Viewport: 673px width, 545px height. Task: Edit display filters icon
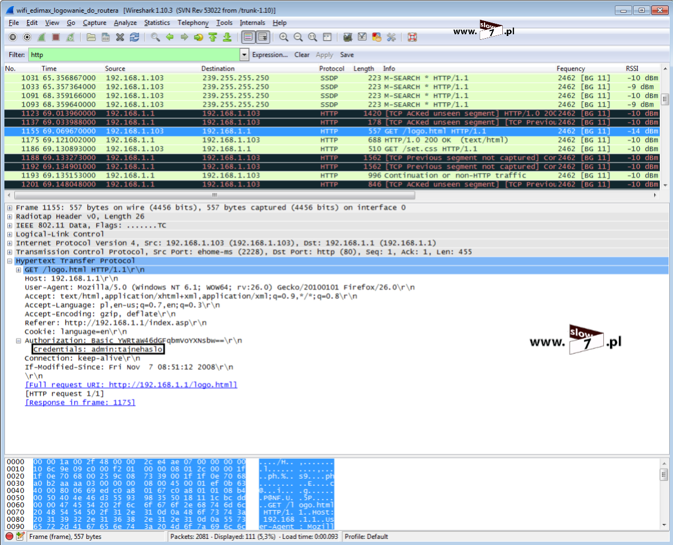(x=362, y=37)
